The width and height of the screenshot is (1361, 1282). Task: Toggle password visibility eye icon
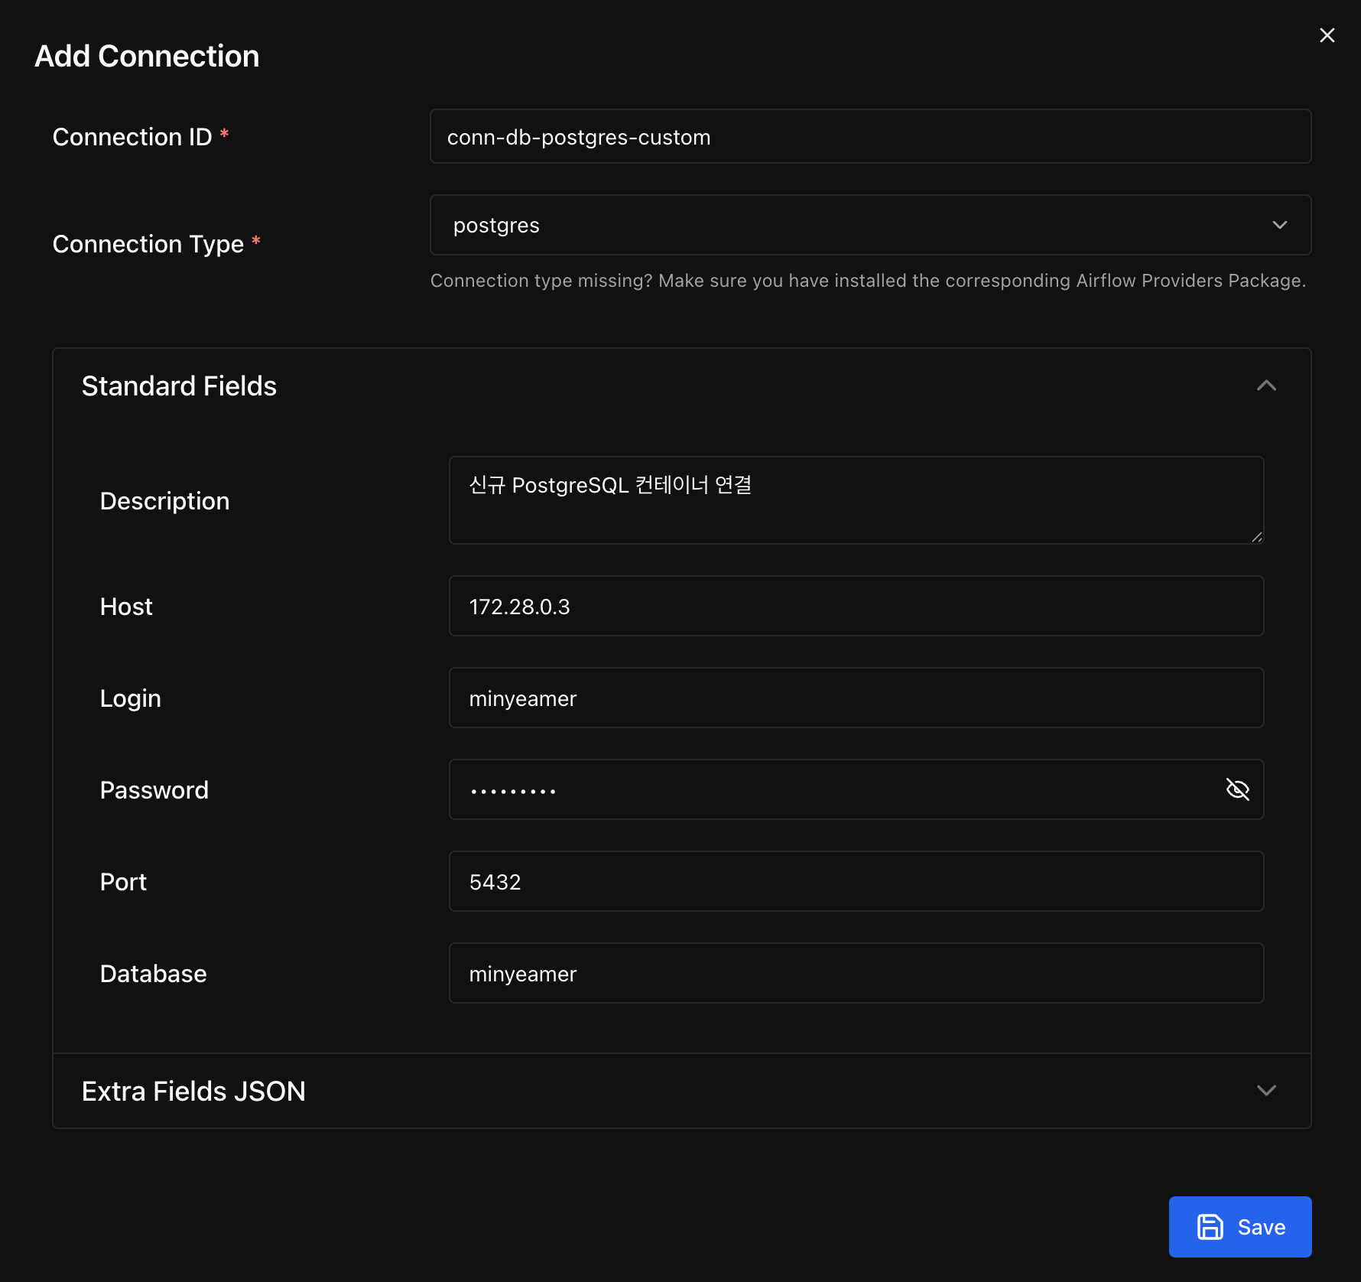pyautogui.click(x=1237, y=789)
